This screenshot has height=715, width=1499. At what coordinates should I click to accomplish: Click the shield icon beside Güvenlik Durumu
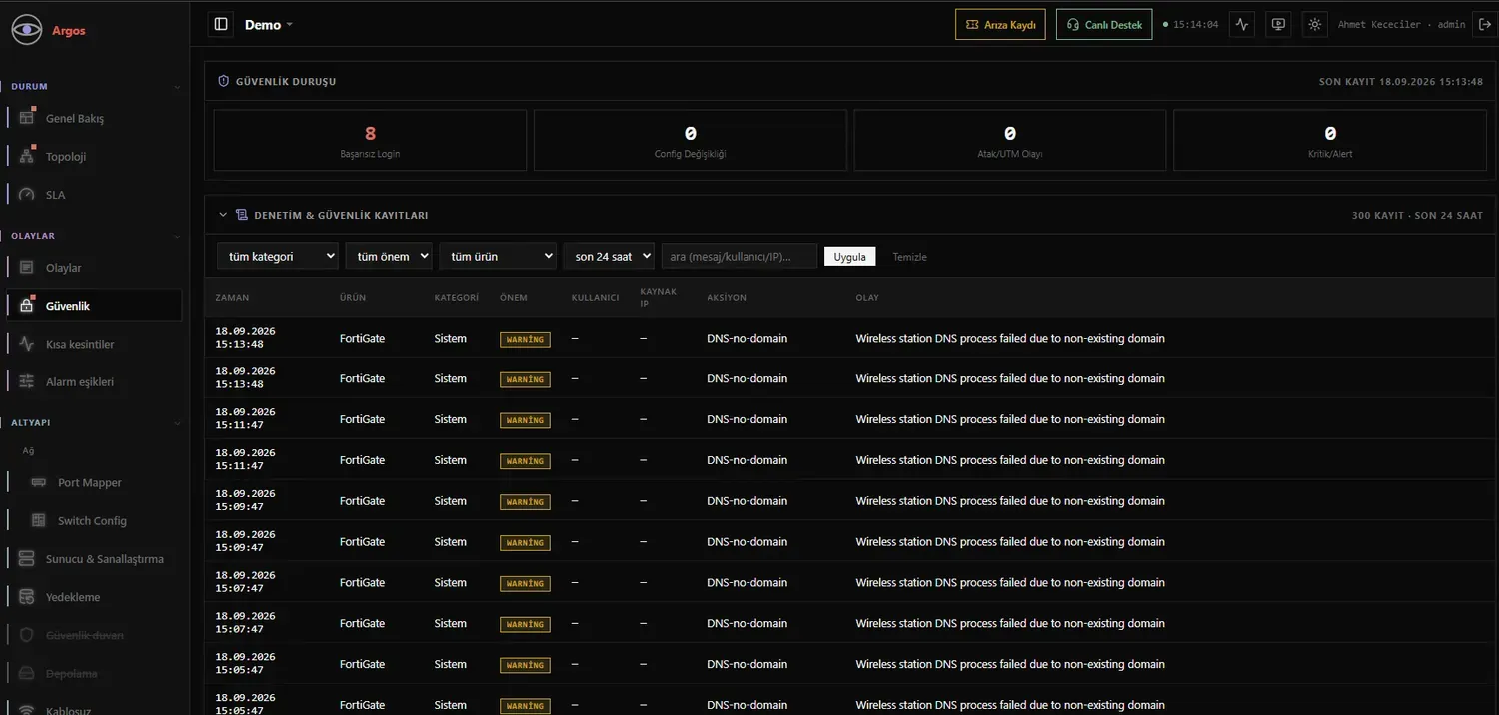(x=223, y=81)
